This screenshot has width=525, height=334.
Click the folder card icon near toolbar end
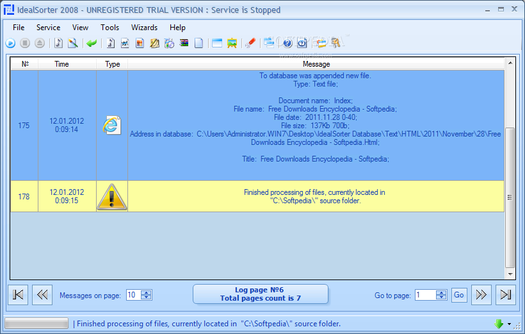(x=321, y=43)
